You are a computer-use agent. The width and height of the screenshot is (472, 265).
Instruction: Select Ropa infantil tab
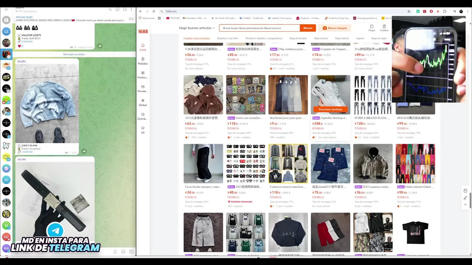[x=342, y=38]
